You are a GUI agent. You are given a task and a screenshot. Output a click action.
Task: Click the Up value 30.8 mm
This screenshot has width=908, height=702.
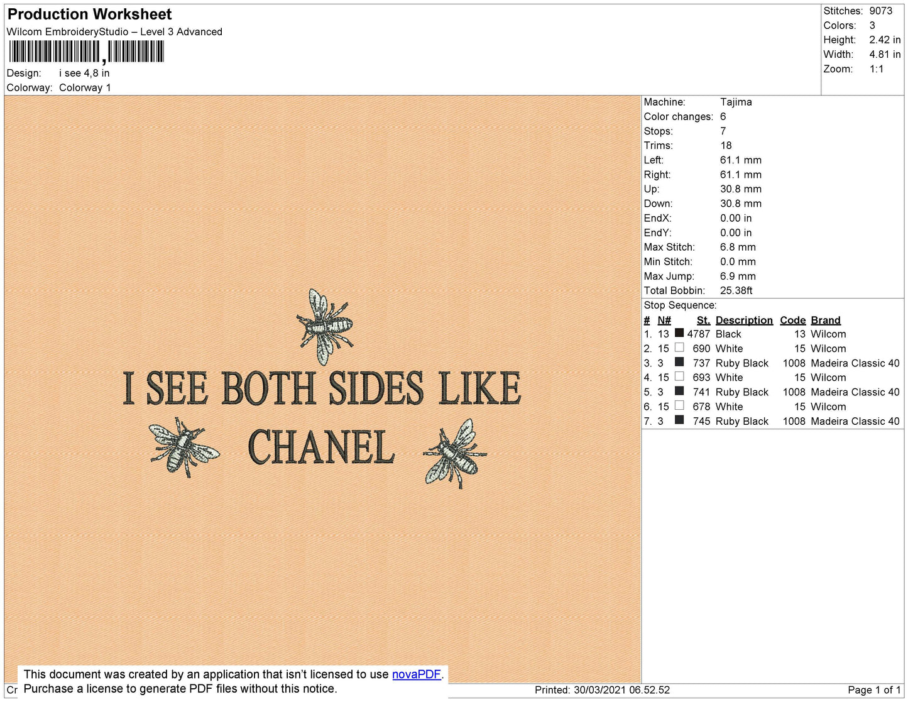[x=741, y=189]
